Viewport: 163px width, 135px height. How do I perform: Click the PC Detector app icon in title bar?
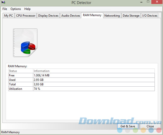pos(3,2)
